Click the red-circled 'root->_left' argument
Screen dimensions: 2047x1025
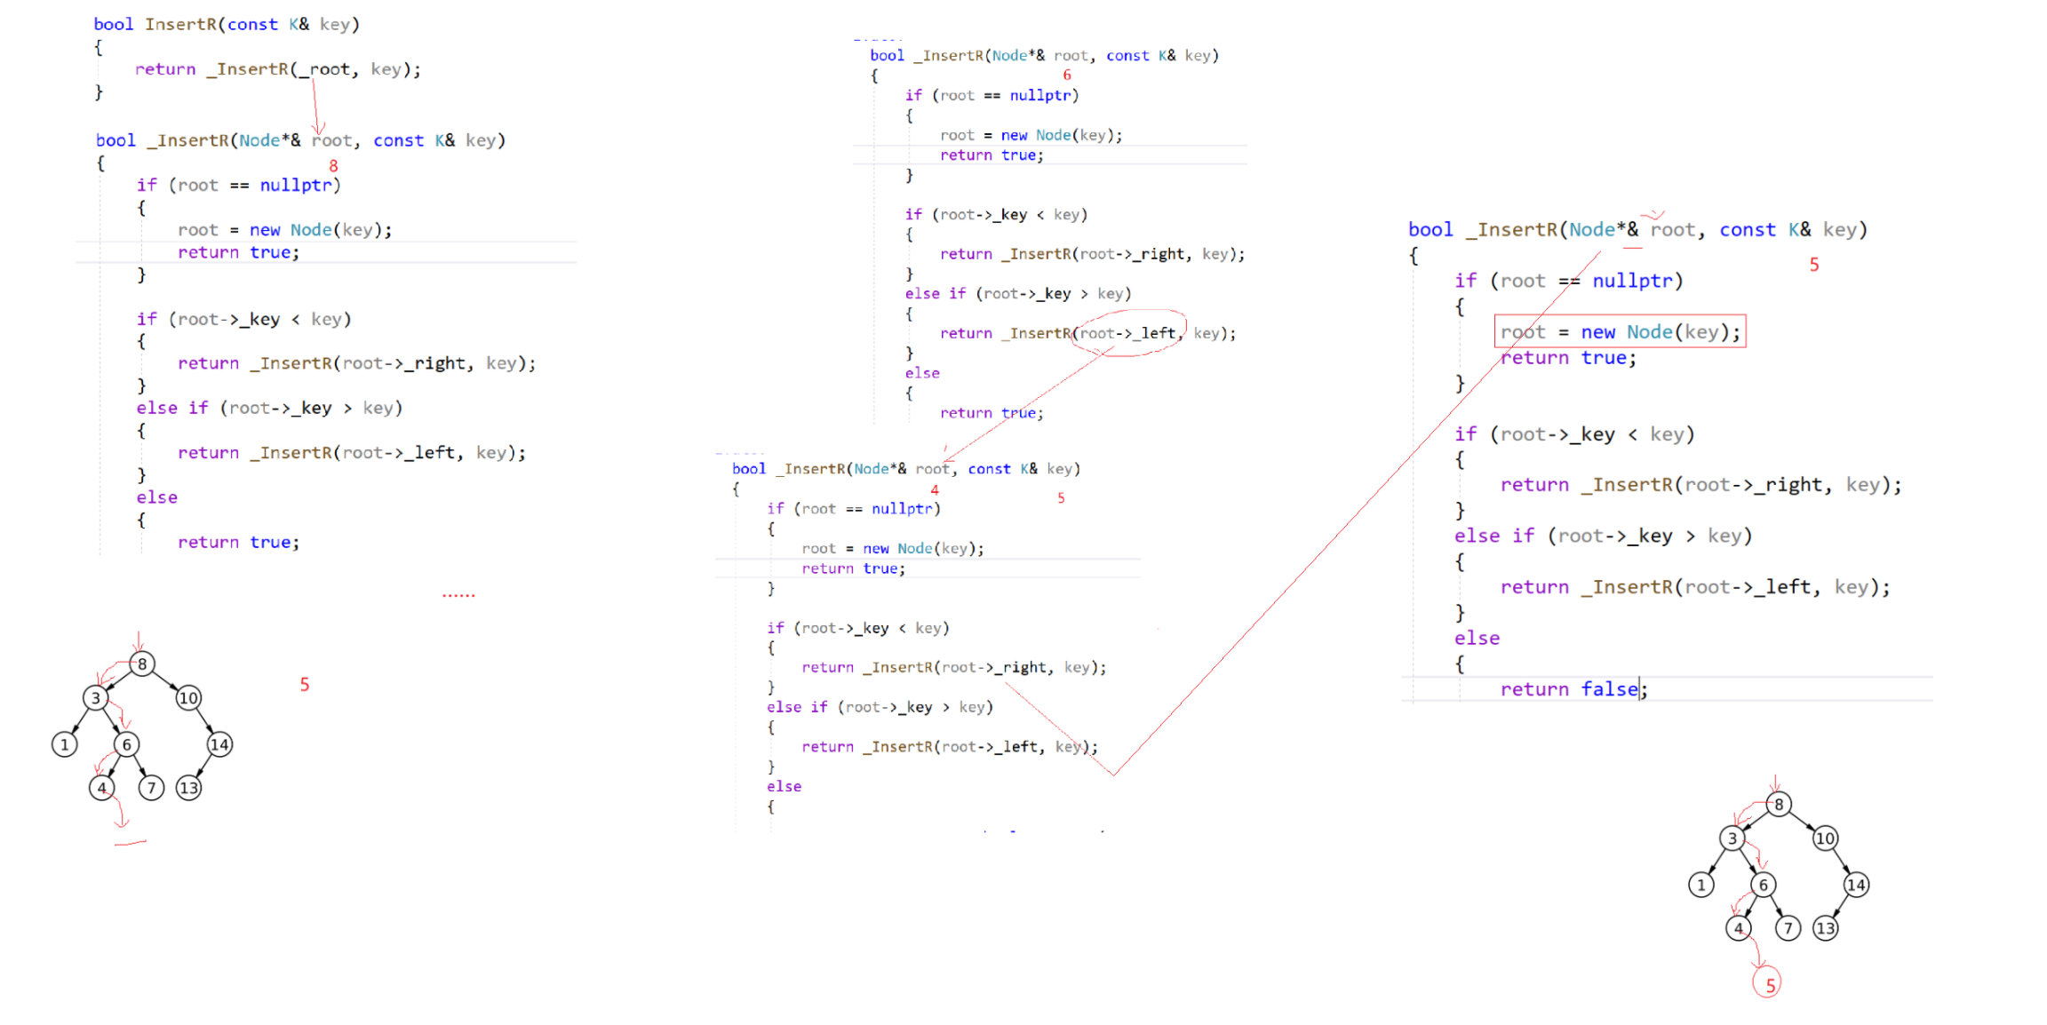click(x=1128, y=333)
